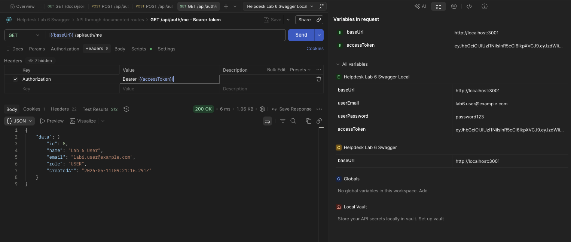Image resolution: width=571 pixels, height=242 pixels.
Task: Click the Save request button
Action: click(272, 20)
